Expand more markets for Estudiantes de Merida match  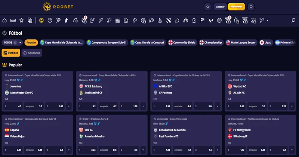(x=218, y=150)
